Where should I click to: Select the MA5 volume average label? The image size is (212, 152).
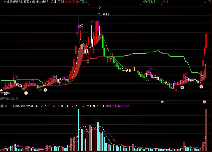click(x=93, y=106)
